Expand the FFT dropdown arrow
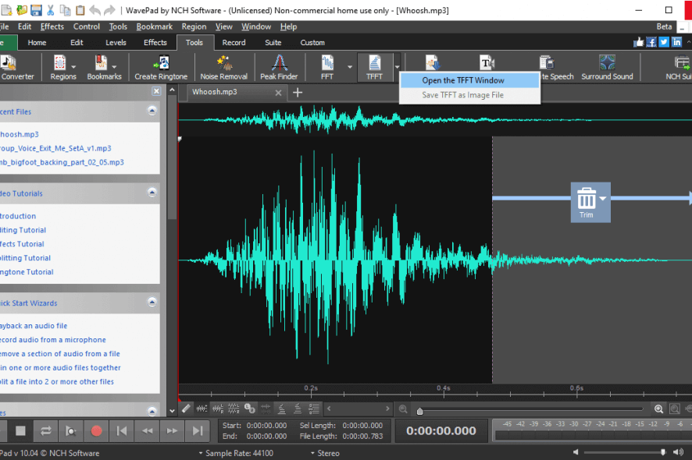Viewport: 692px width, 460px height. pos(350,67)
